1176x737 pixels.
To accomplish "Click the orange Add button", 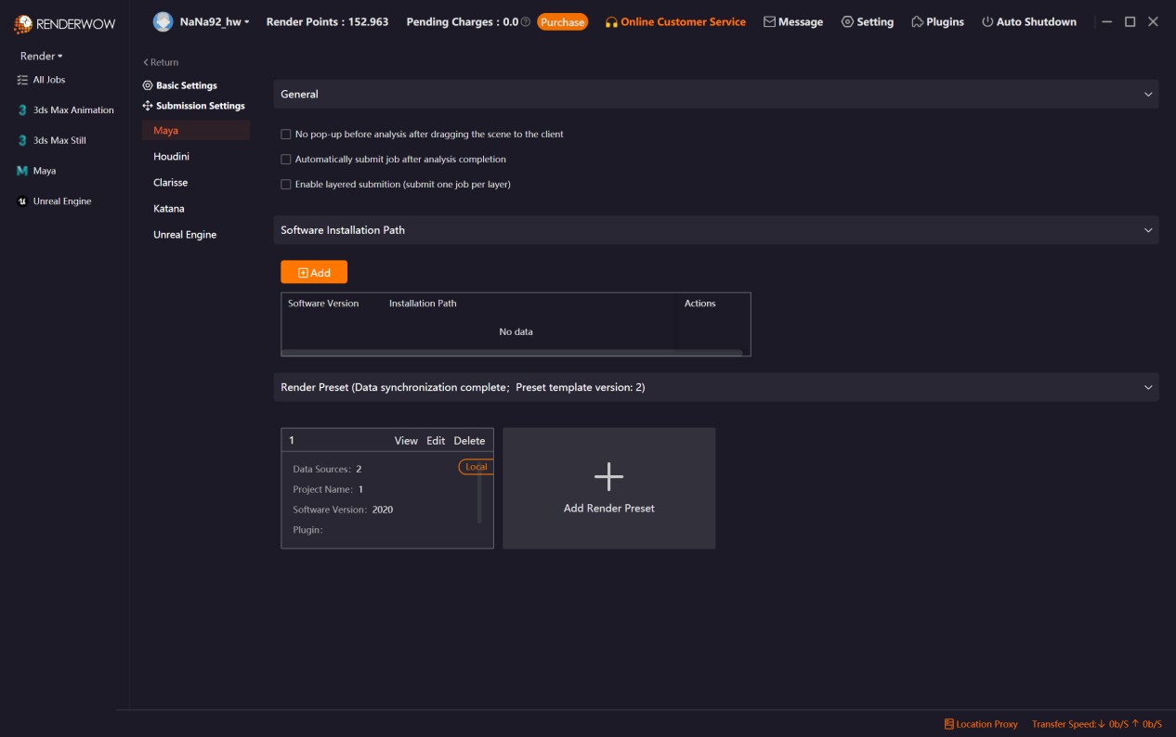I will click(x=314, y=272).
